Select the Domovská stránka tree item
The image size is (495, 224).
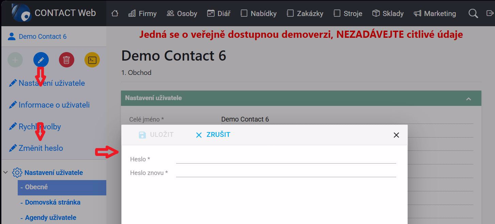coord(52,202)
